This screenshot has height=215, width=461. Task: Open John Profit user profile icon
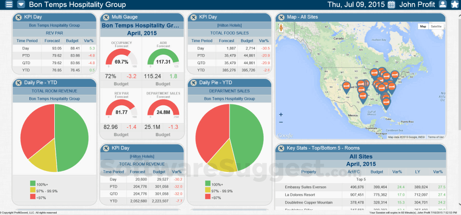click(442, 4)
